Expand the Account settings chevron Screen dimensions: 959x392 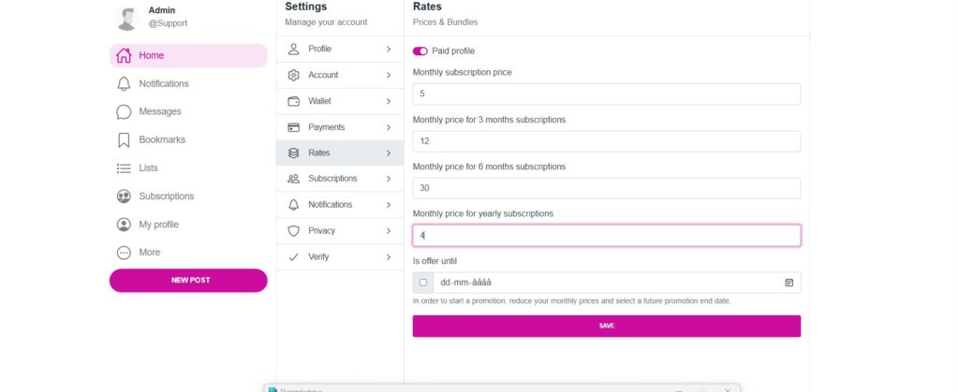coord(389,75)
